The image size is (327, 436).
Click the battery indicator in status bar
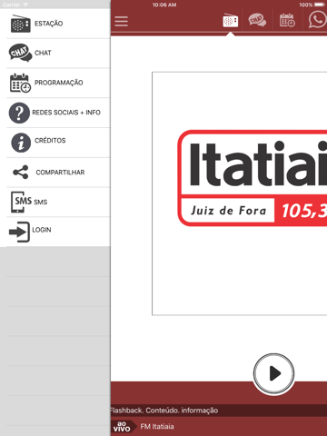pyautogui.click(x=319, y=5)
